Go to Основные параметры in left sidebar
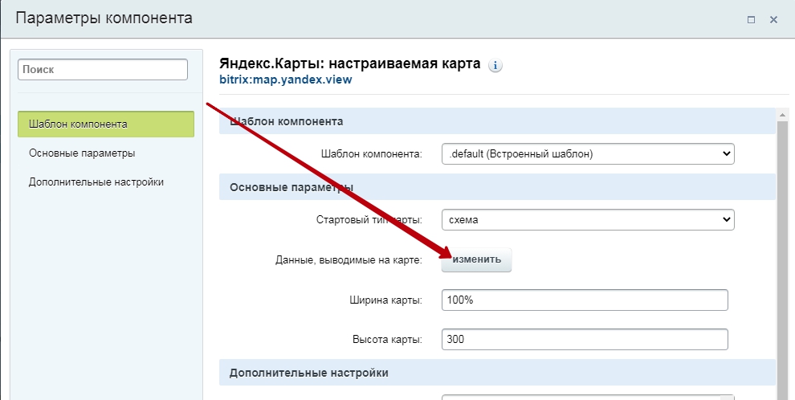795x400 pixels. [82, 153]
